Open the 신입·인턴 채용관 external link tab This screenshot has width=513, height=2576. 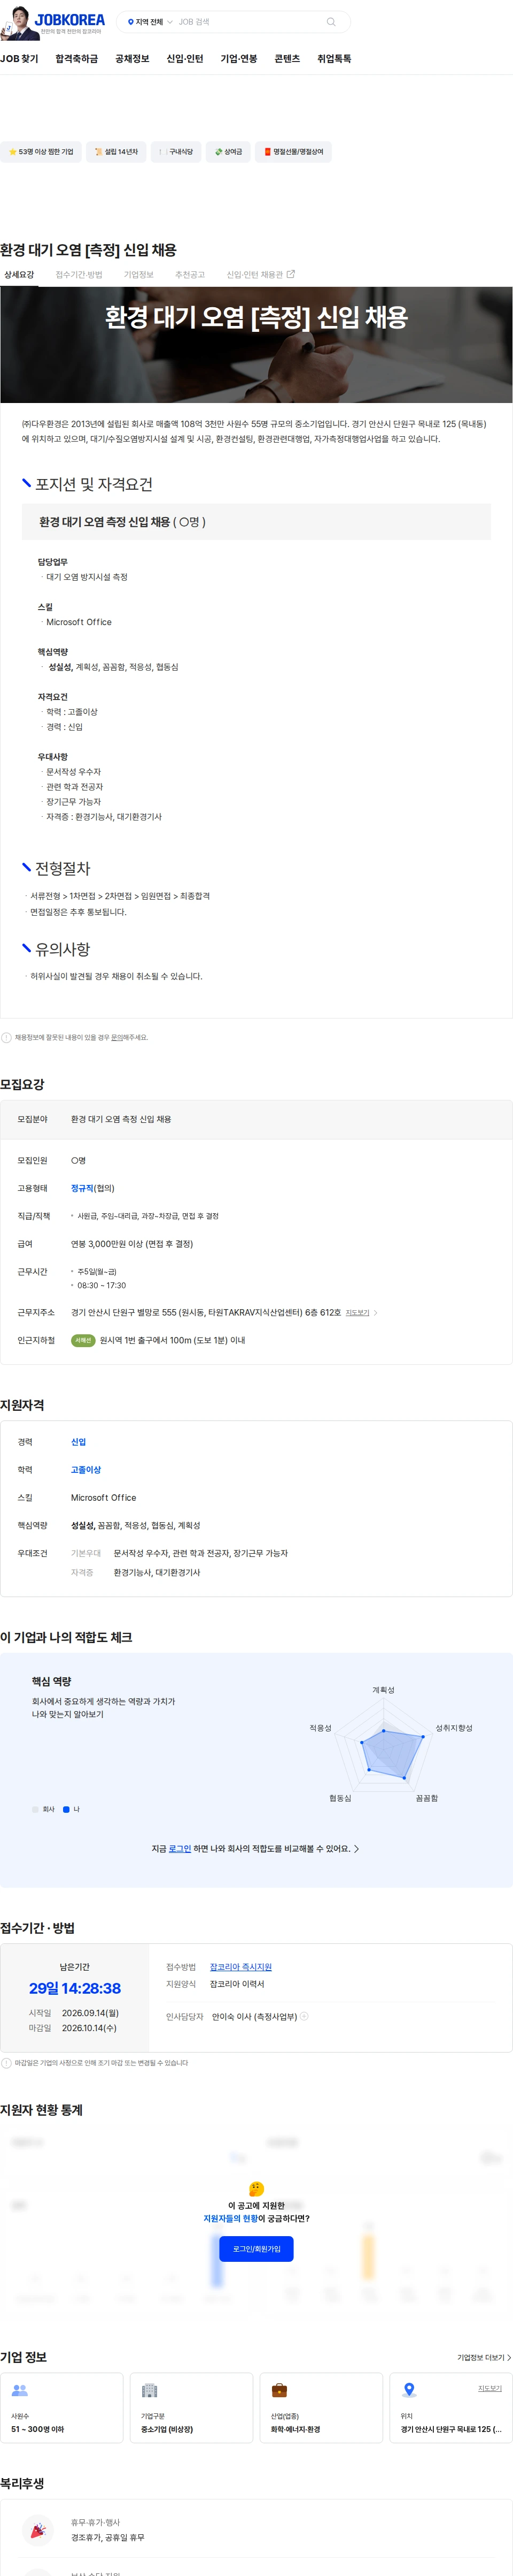tap(260, 274)
